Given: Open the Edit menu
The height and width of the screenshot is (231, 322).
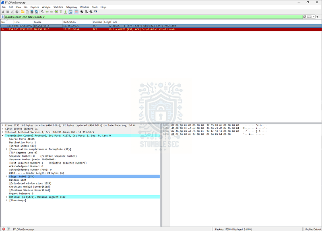Looking at the screenshot, I should pyautogui.click(x=11, y=7).
